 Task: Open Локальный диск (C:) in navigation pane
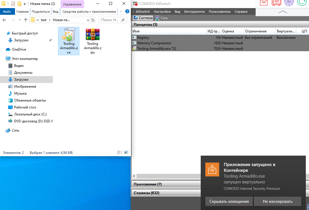30,114
